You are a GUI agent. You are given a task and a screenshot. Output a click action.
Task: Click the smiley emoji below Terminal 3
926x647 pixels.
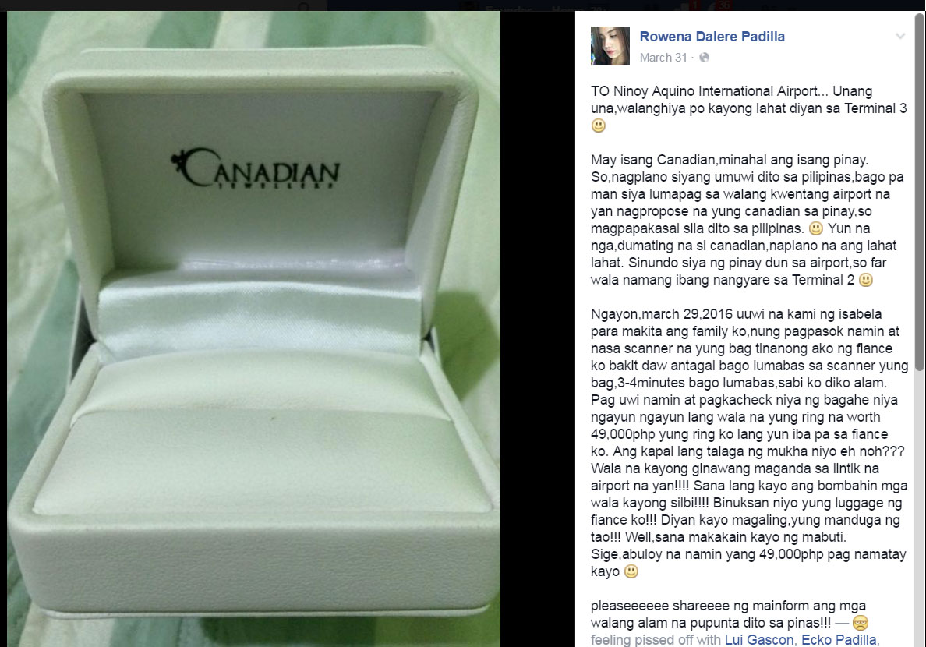click(599, 126)
